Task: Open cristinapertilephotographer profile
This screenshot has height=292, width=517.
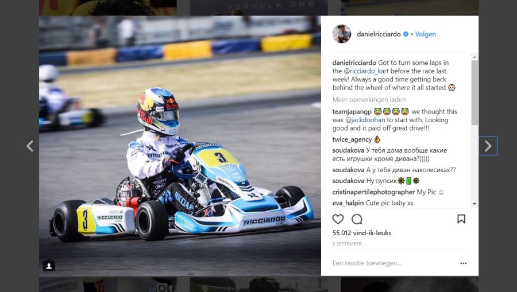Action: click(x=373, y=192)
